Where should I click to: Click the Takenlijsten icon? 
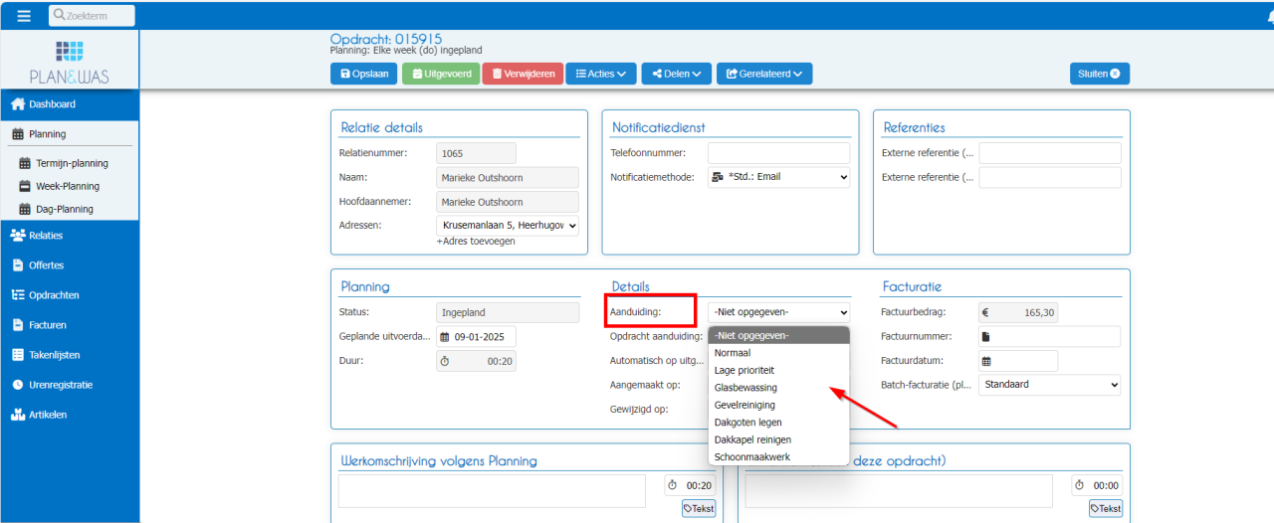(17, 355)
